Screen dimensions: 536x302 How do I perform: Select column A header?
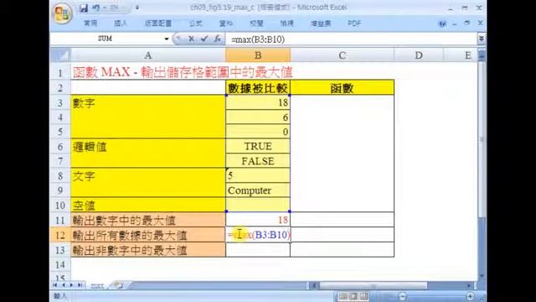pyautogui.click(x=148, y=55)
